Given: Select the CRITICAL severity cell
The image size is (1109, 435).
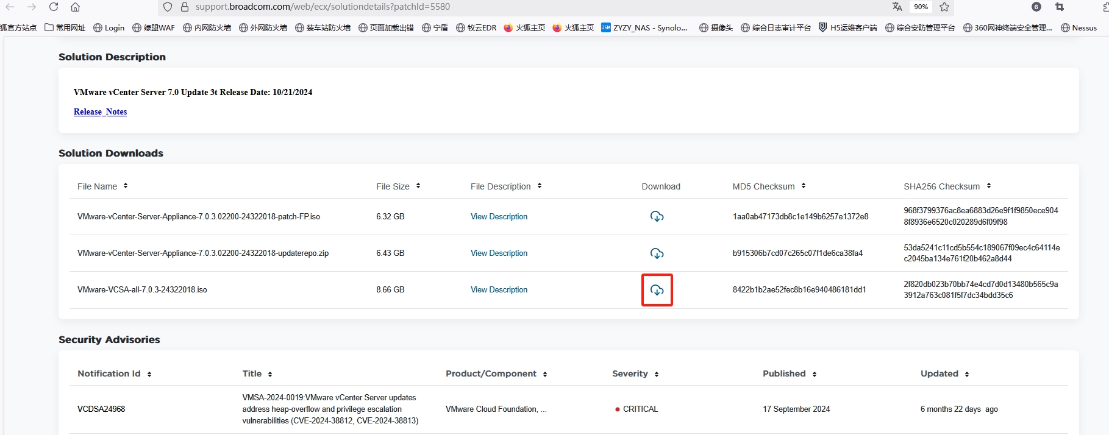Looking at the screenshot, I should 637,409.
